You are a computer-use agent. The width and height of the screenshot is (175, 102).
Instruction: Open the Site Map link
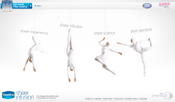pos(98,99)
